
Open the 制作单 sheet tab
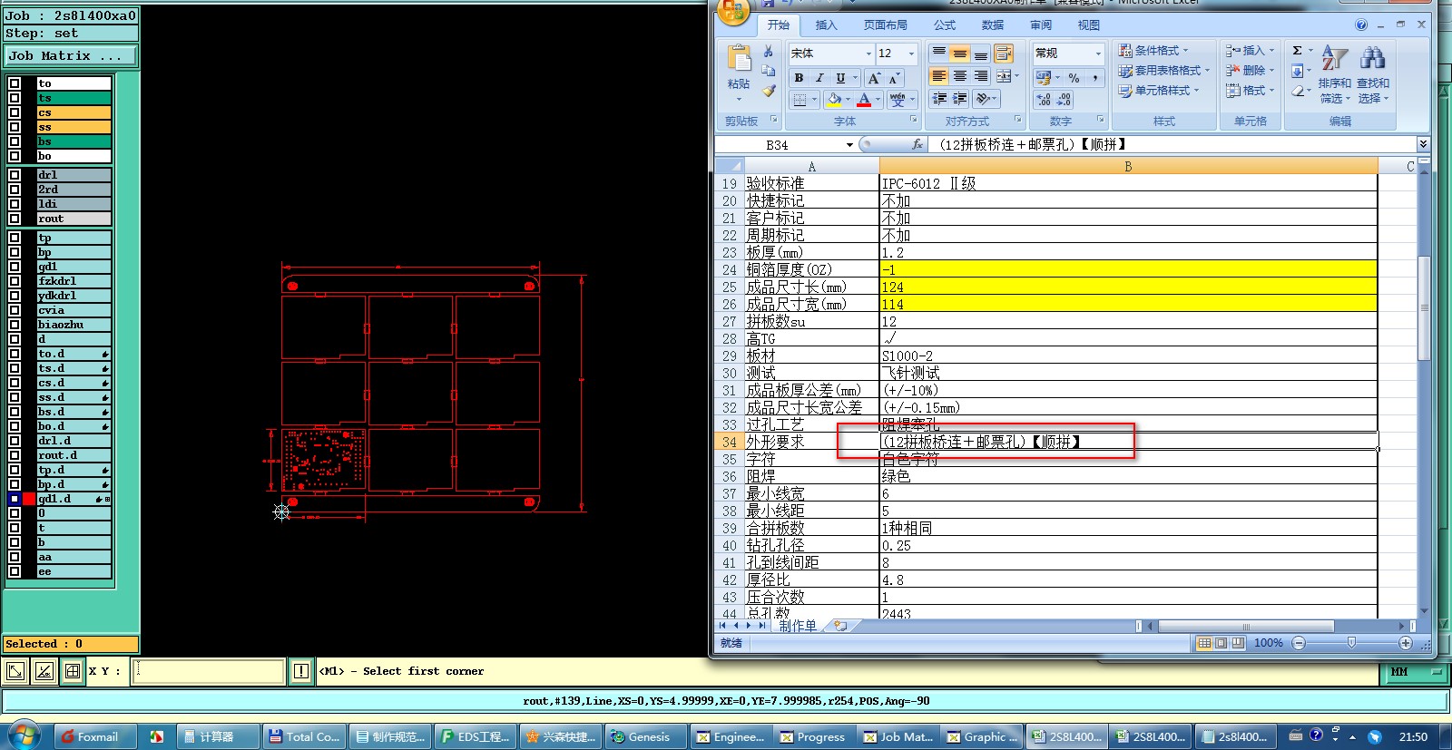pyautogui.click(x=797, y=626)
